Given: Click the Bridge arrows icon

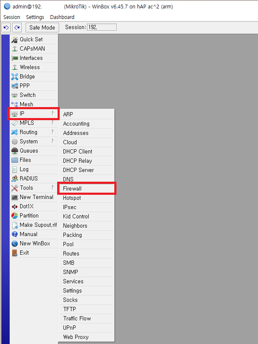Looking at the screenshot, I should click(x=15, y=77).
